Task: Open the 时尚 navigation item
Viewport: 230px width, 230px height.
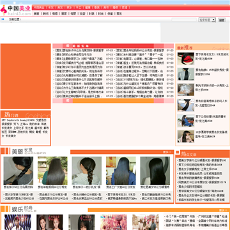Action: (x=101, y=13)
